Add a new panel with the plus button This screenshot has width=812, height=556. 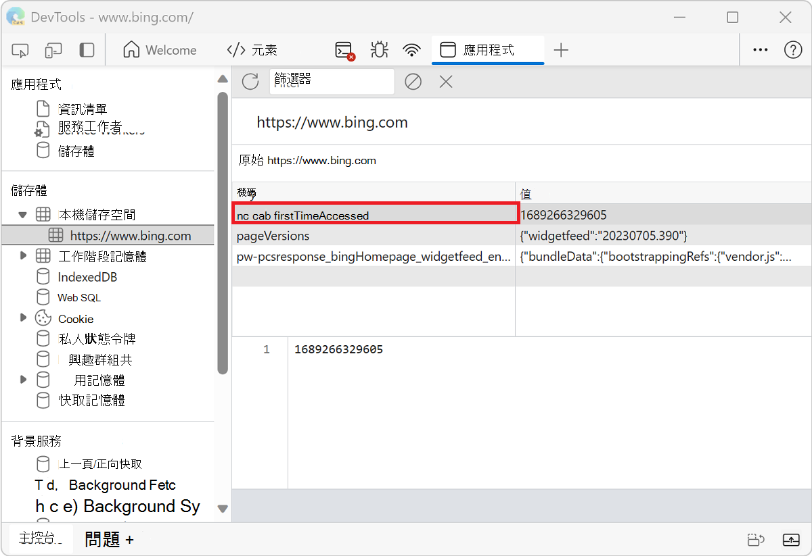click(x=562, y=49)
